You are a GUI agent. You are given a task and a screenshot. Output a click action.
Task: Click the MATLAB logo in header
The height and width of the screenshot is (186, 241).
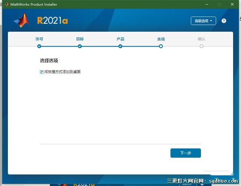(22, 20)
